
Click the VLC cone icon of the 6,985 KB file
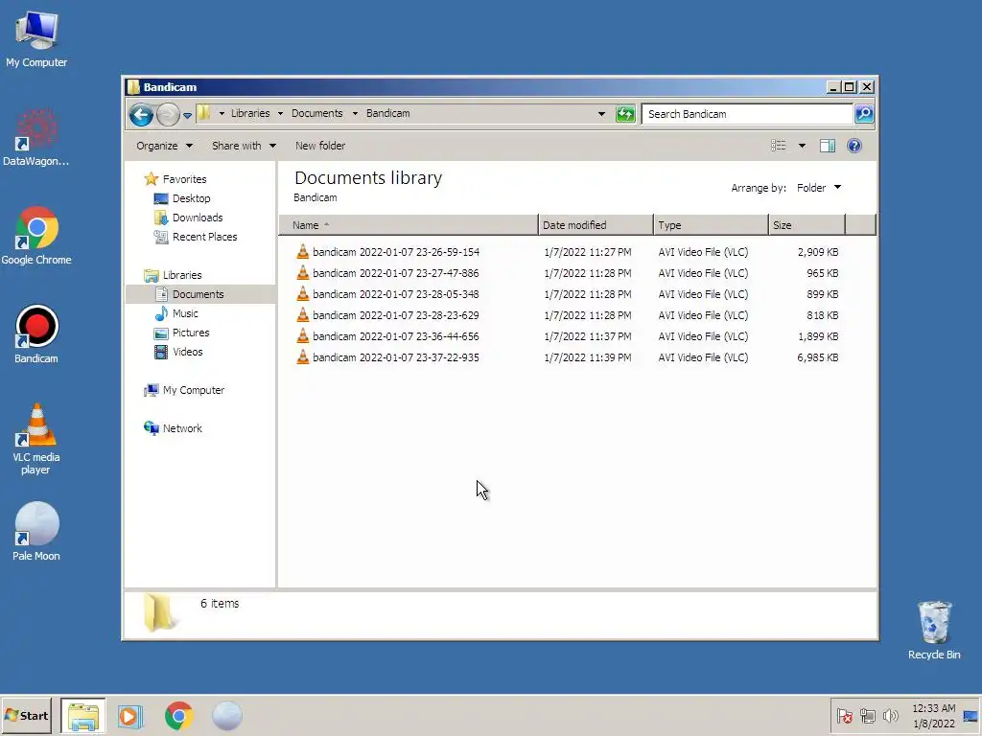[302, 357]
